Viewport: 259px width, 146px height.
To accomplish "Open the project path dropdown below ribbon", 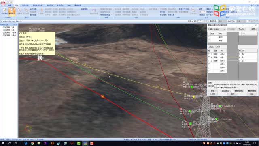I will coord(21,21).
